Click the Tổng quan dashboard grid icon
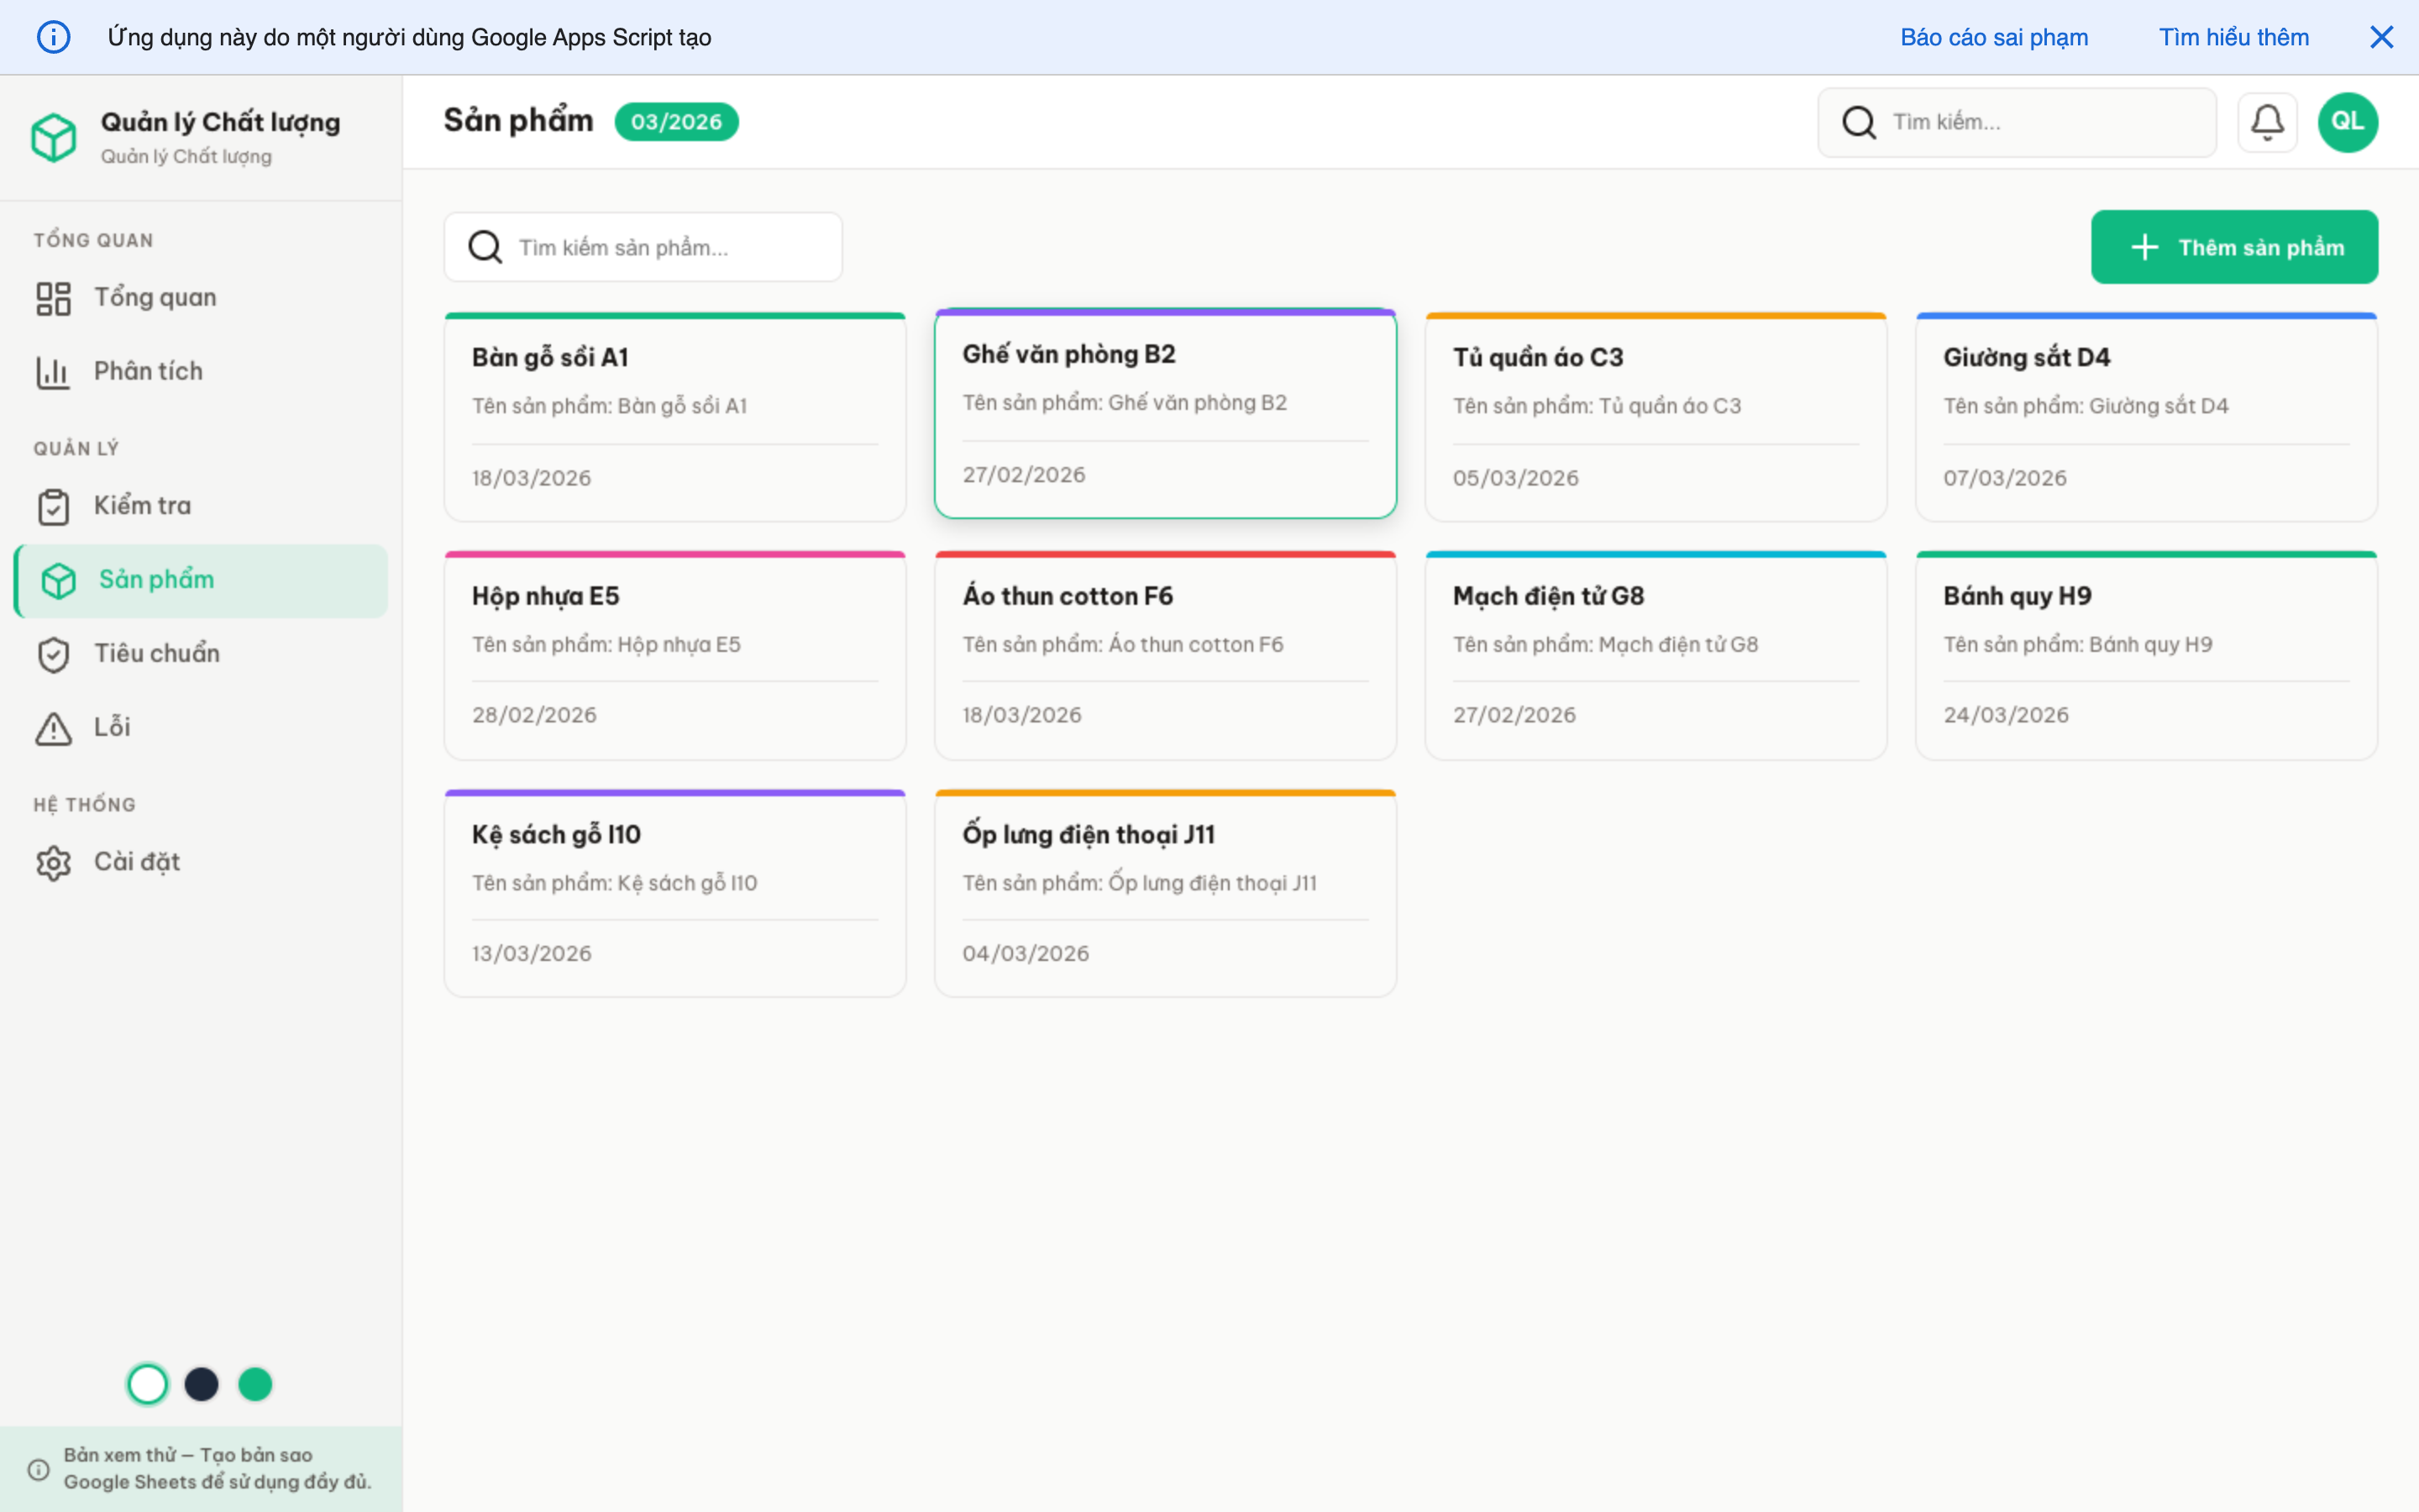This screenshot has height=1512, width=2419. point(53,298)
